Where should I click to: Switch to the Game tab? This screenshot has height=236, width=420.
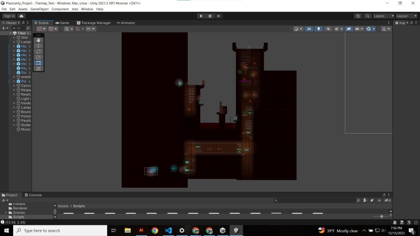point(62,23)
